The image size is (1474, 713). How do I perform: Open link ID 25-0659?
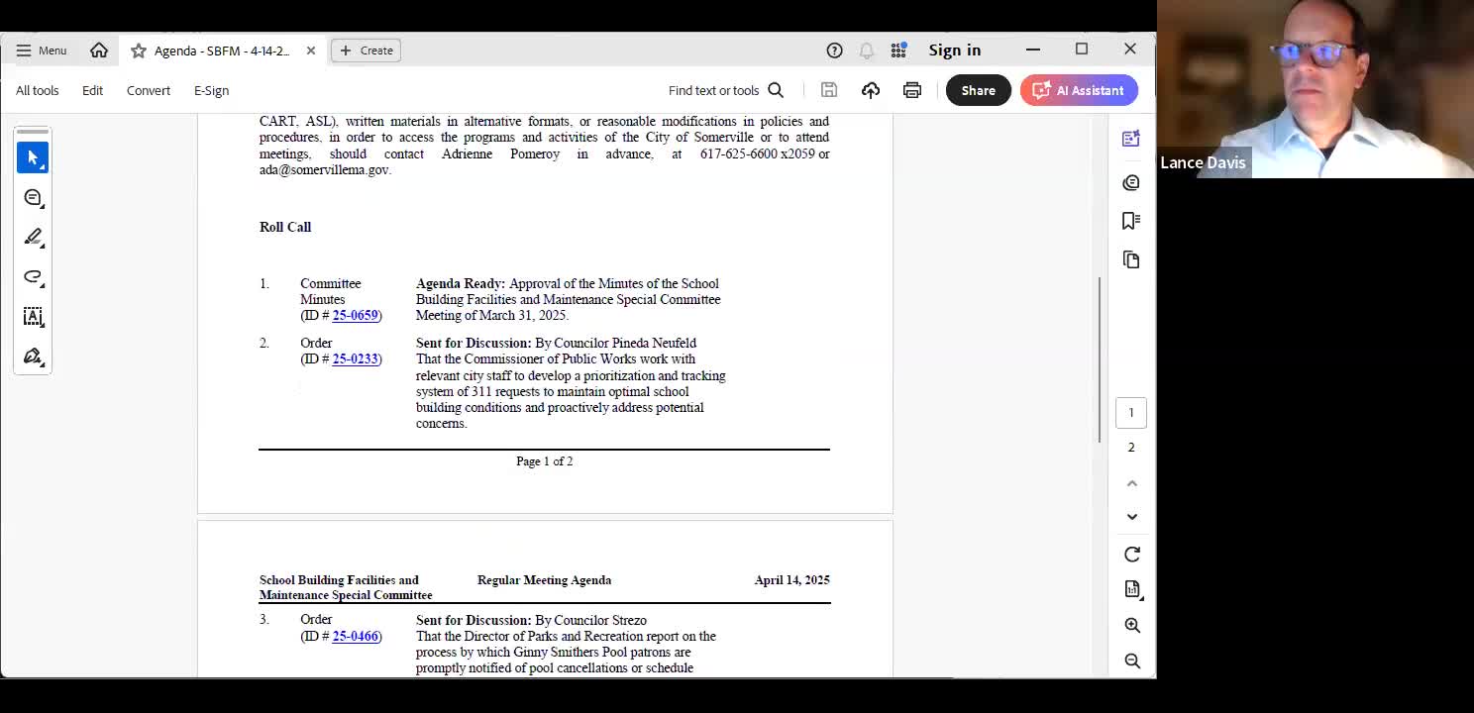[x=355, y=315]
